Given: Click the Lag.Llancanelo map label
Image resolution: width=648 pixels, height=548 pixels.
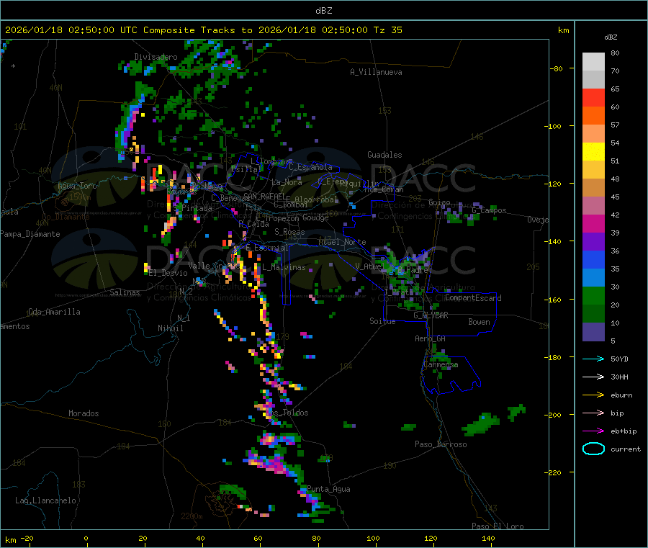Looking at the screenshot, I should pos(45,500).
